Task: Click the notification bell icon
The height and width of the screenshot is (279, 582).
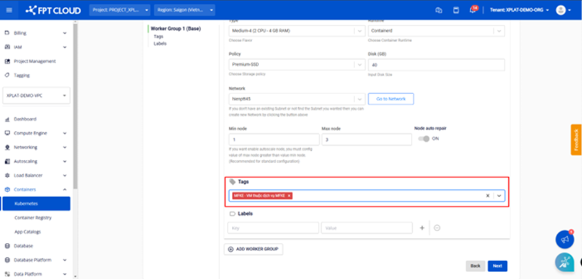Action: 473,11
